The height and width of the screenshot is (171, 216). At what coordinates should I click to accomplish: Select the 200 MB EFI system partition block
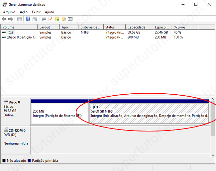point(59,114)
